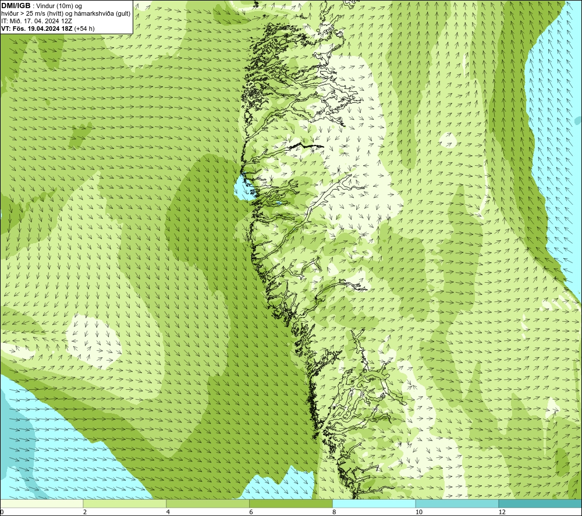The width and height of the screenshot is (582, 516).
Task: Select the 'IT: Mið. 17. 04. 2024 12Z' line
Action: click(x=36, y=21)
